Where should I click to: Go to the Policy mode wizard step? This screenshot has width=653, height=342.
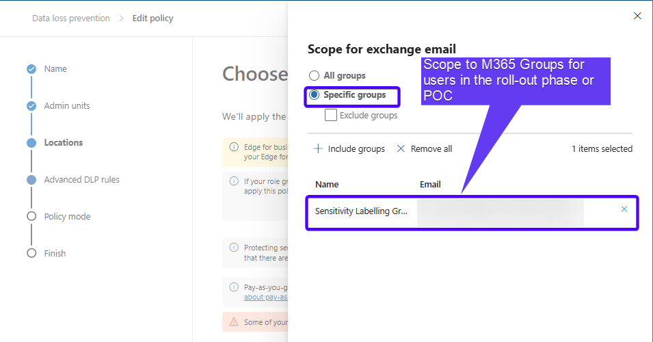coord(67,217)
